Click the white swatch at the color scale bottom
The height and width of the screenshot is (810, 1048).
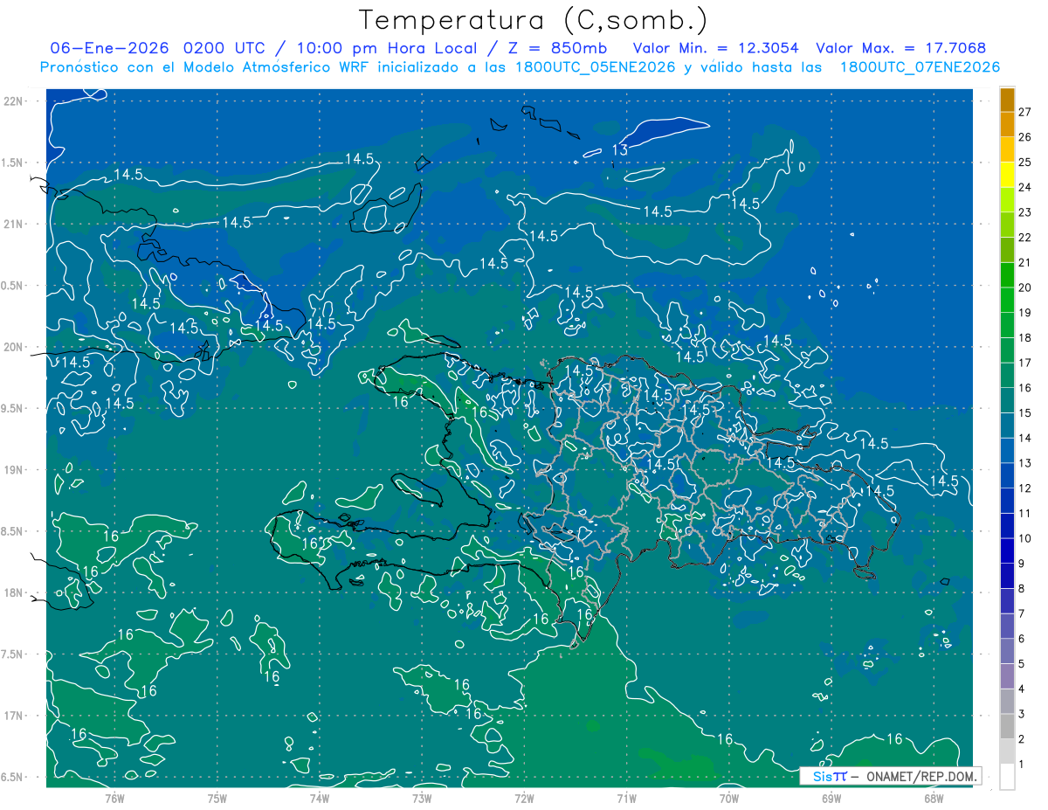pos(1007,777)
